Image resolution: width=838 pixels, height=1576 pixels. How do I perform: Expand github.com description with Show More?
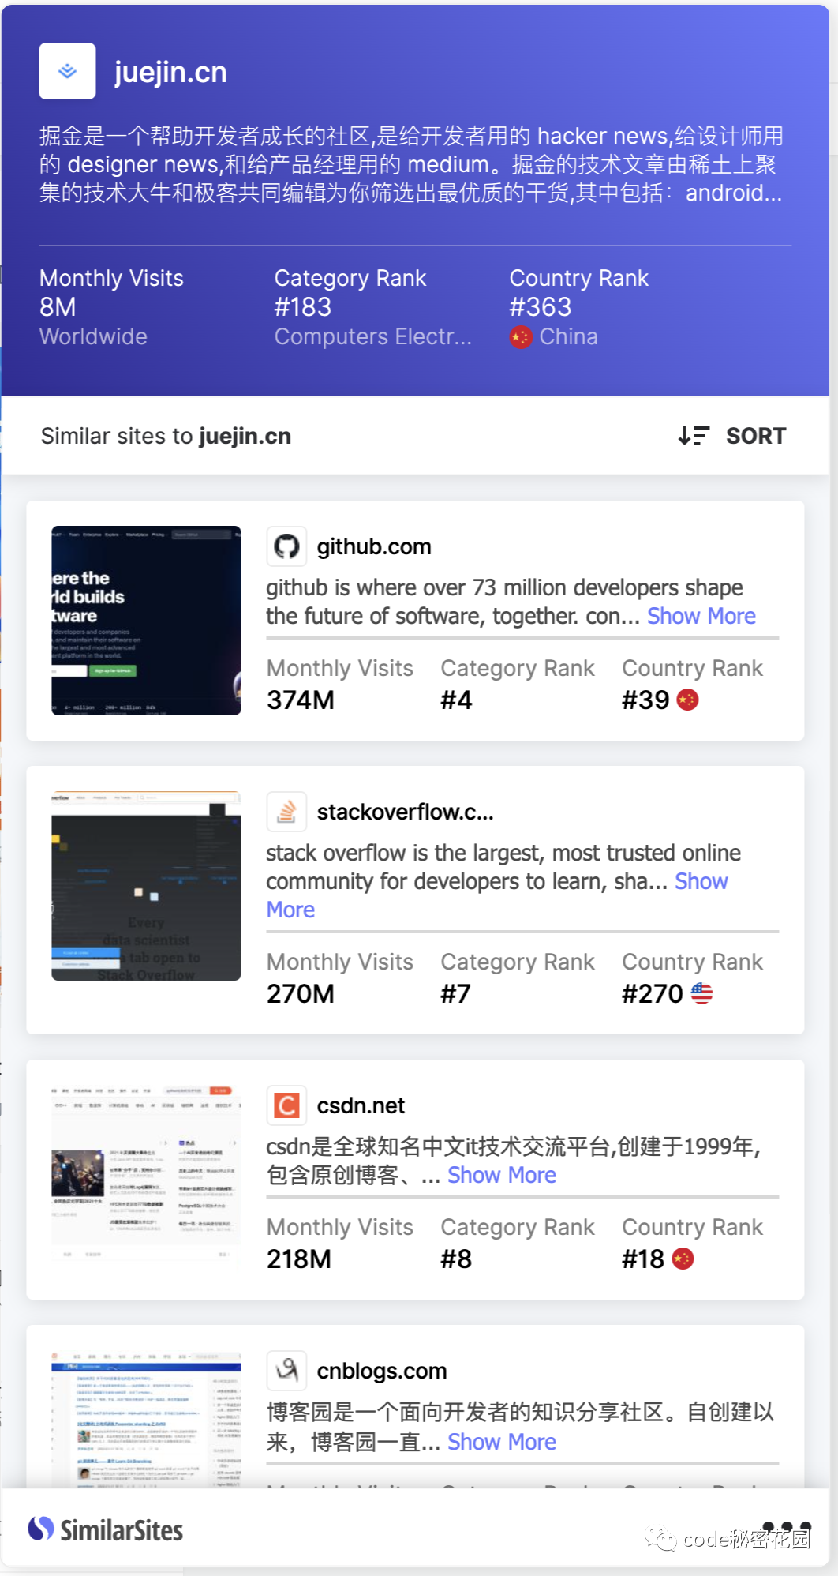click(701, 616)
